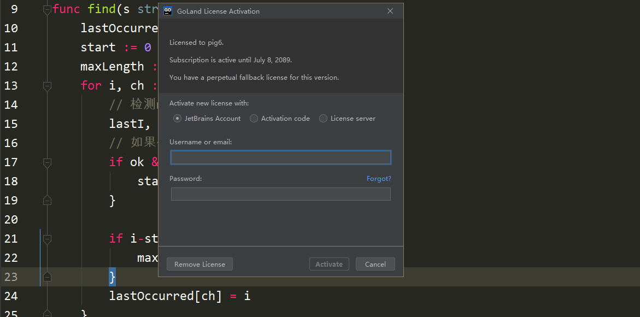Click the 'Activate new license with:' label
The height and width of the screenshot is (317, 640).
point(209,103)
